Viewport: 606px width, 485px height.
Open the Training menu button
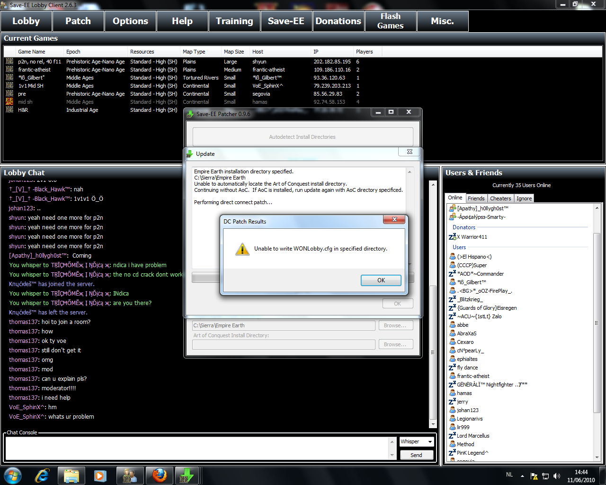pyautogui.click(x=234, y=21)
